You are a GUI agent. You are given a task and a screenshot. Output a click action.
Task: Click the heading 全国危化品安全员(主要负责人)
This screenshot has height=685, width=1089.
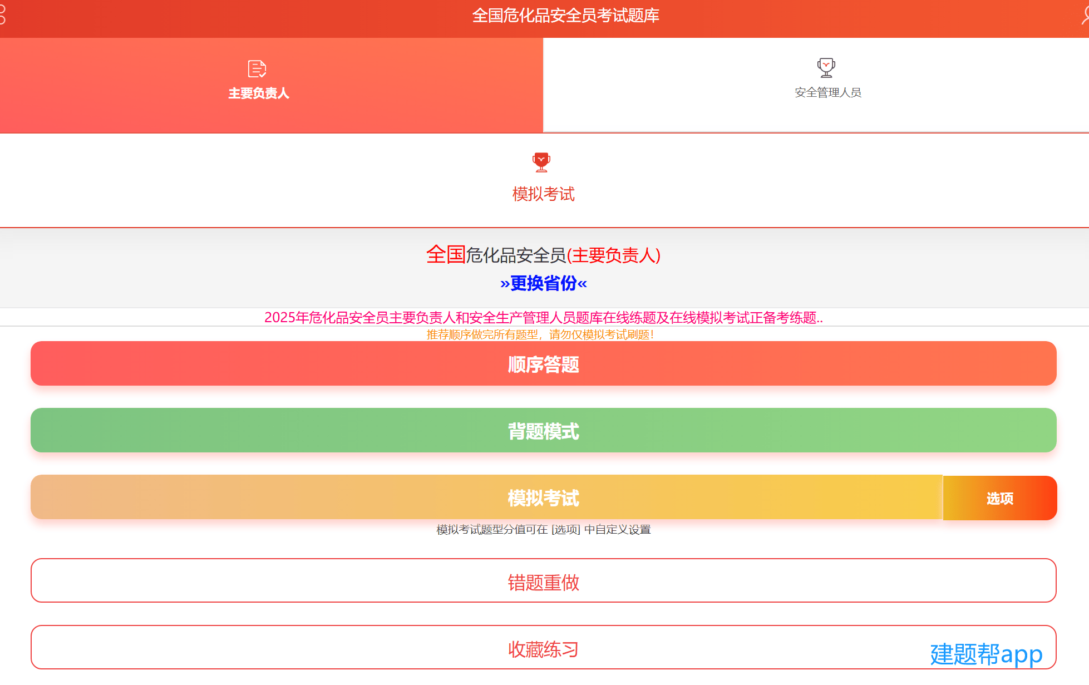[544, 255]
